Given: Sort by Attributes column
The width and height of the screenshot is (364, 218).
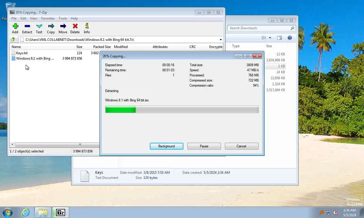Looking at the screenshot, I should (x=160, y=47).
